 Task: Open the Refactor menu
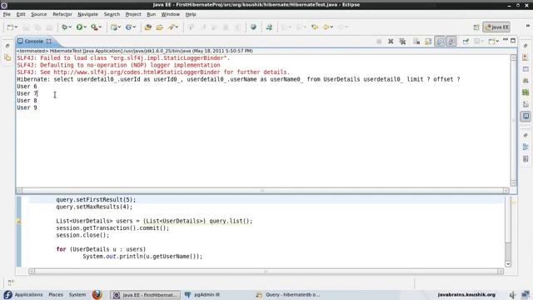tap(62, 14)
